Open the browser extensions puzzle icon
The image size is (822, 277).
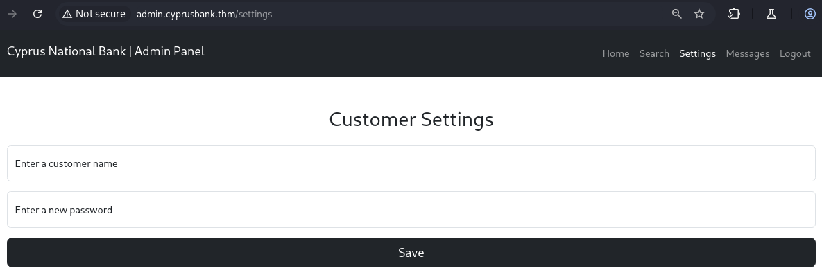click(x=734, y=14)
